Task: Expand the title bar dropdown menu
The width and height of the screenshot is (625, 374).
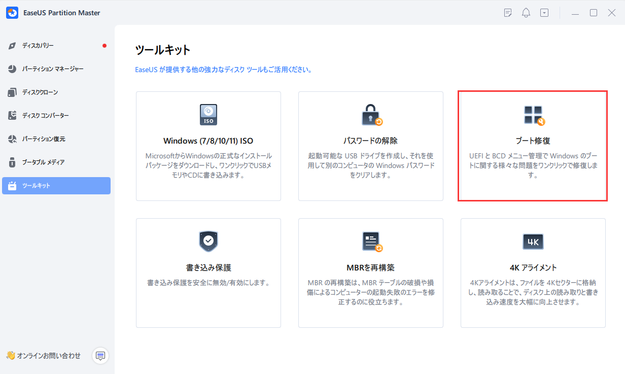Action: pyautogui.click(x=544, y=13)
